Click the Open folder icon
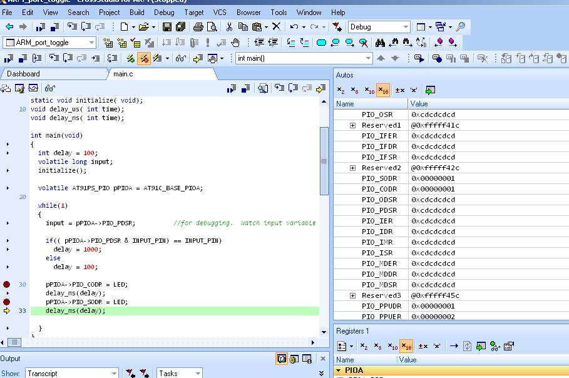Viewport: 569px width, 378px height. pyautogui.click(x=144, y=27)
